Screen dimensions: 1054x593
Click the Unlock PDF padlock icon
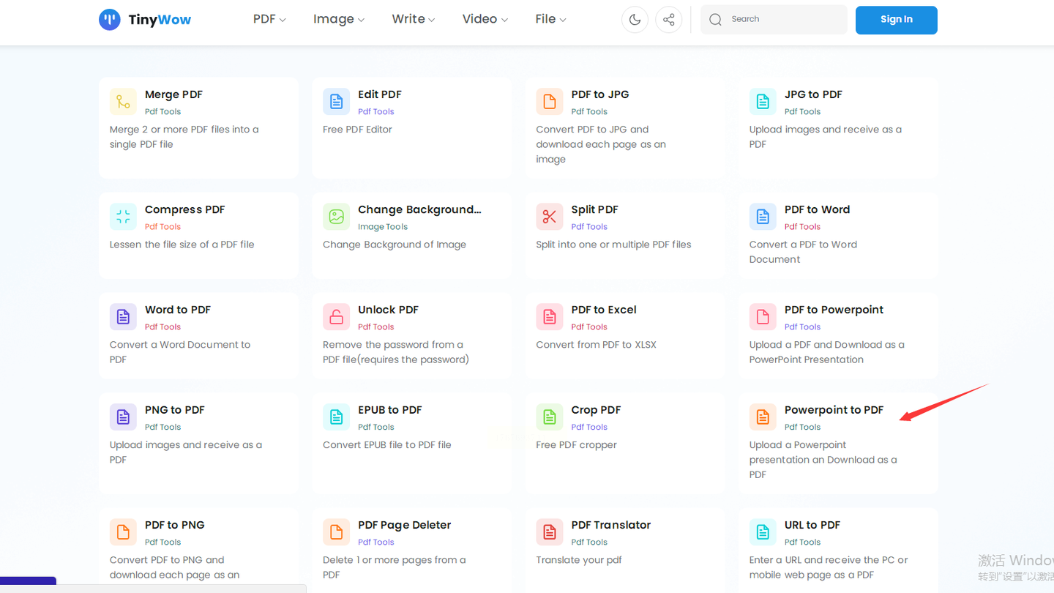coord(336,317)
